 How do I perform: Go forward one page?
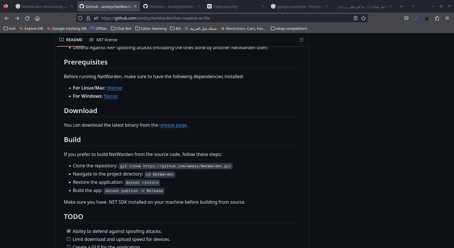point(17,18)
